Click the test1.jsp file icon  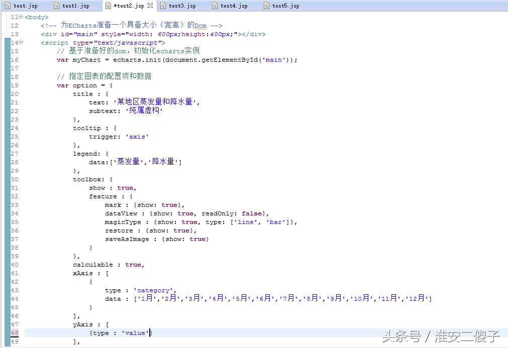point(56,6)
